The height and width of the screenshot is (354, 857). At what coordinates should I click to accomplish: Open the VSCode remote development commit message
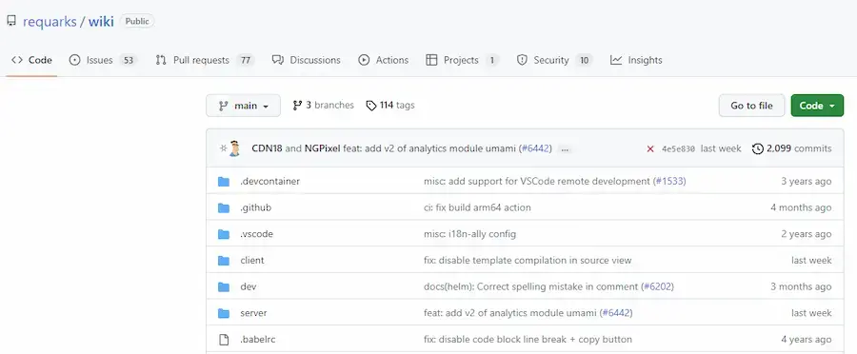tap(537, 182)
